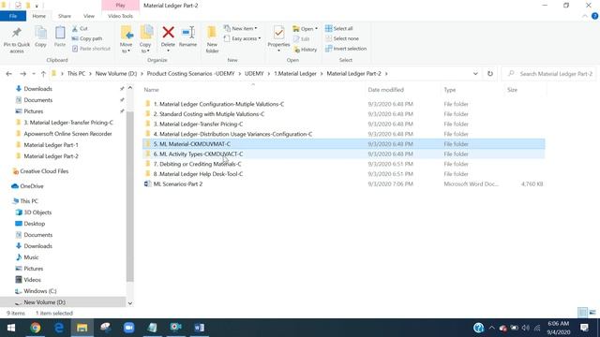The width and height of the screenshot is (600, 337).
Task: Switch to the Home ribbon tab
Action: tap(38, 16)
